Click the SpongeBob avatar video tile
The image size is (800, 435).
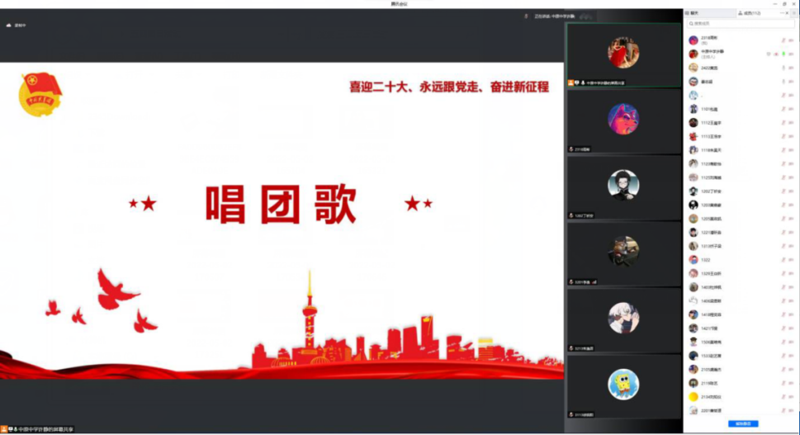(623, 383)
